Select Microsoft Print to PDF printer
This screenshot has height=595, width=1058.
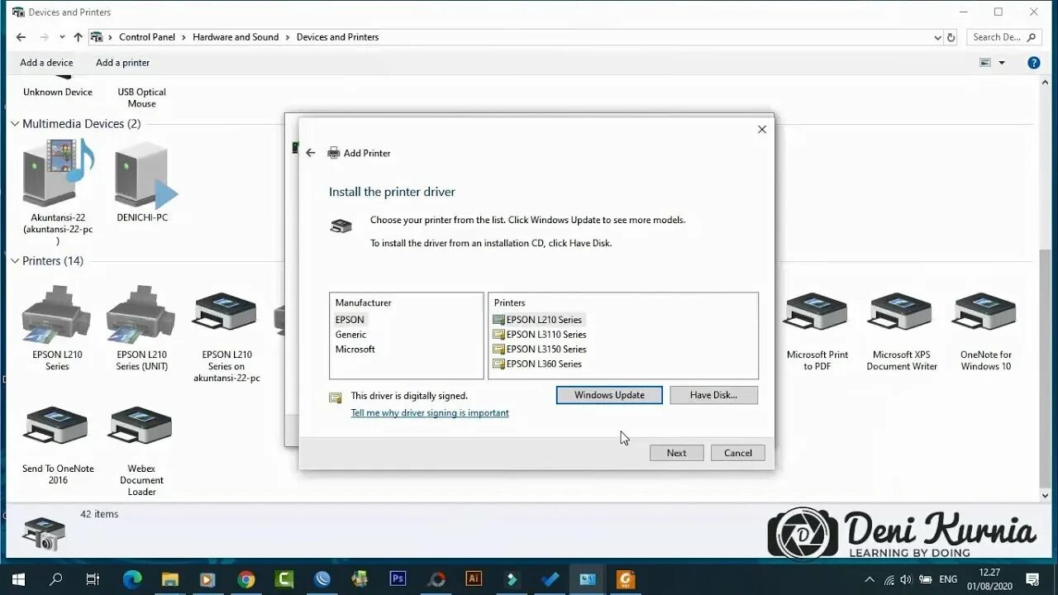coord(817,331)
